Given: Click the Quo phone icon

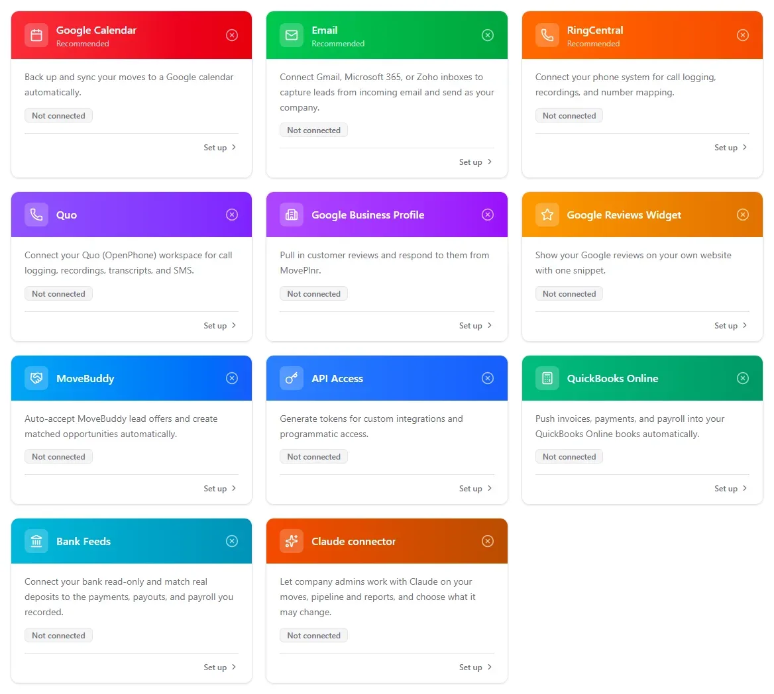Looking at the screenshot, I should pyautogui.click(x=36, y=215).
